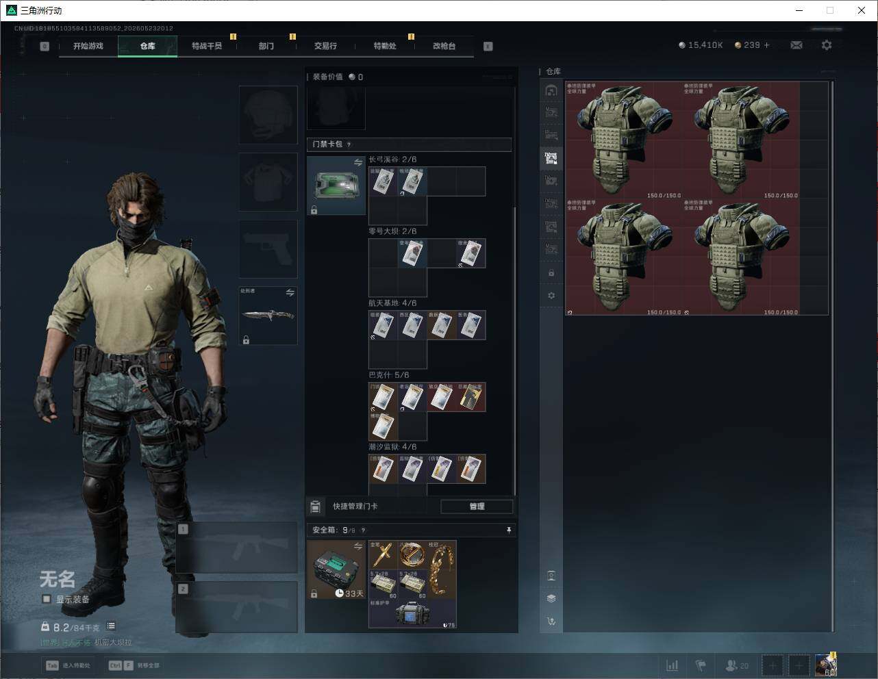Select the first 零号大坝 keycard
The width and height of the screenshot is (878, 679).
[412, 253]
